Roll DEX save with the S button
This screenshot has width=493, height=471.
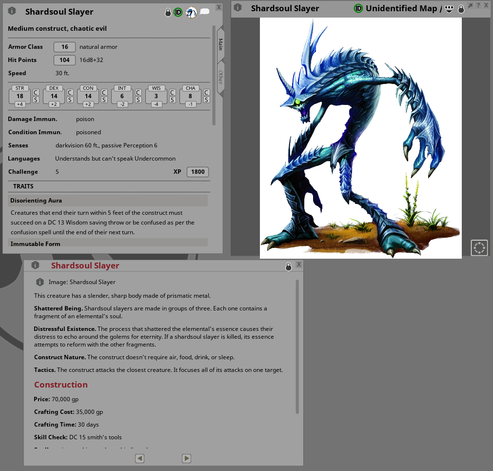tap(70, 100)
